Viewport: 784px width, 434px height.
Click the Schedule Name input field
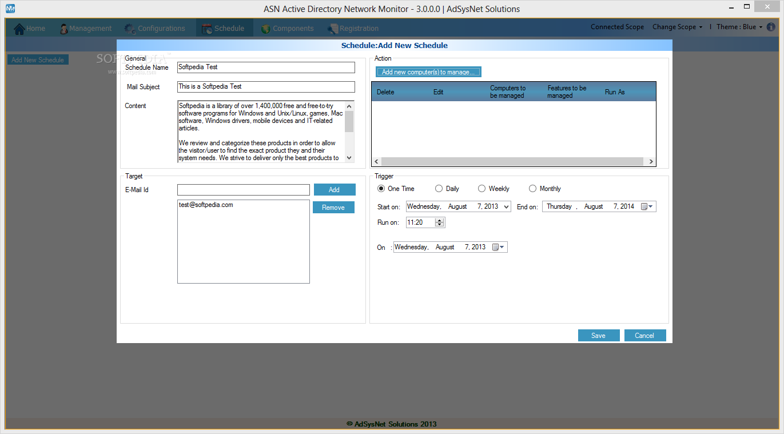coord(266,67)
